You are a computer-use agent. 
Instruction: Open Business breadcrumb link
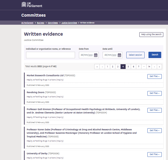coord(41,23)
